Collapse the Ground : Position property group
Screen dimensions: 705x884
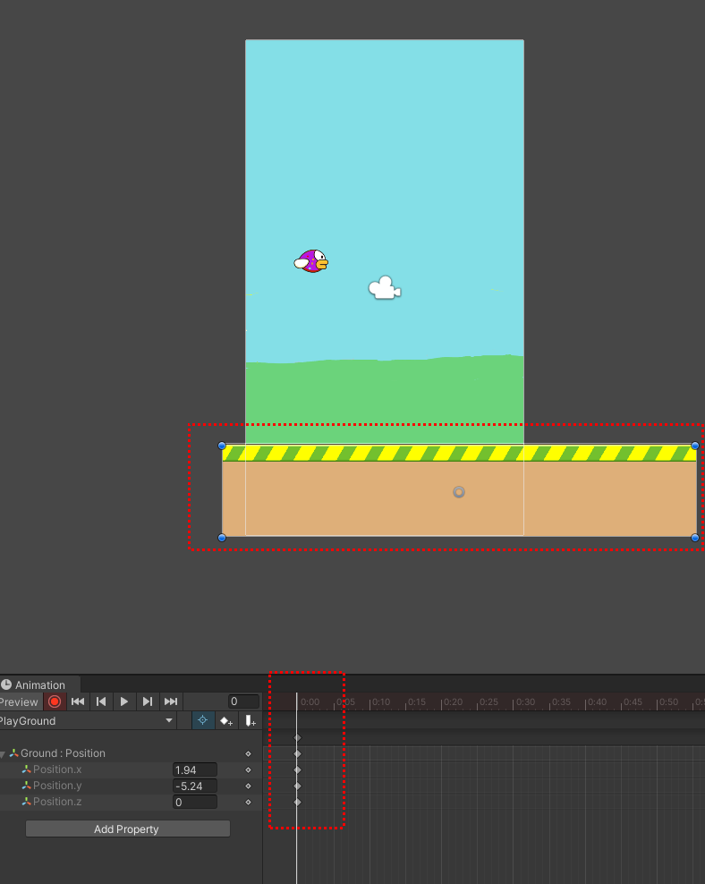3,753
